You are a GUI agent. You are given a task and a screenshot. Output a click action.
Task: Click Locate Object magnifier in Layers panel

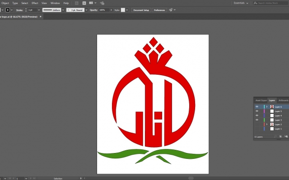tap(275, 136)
